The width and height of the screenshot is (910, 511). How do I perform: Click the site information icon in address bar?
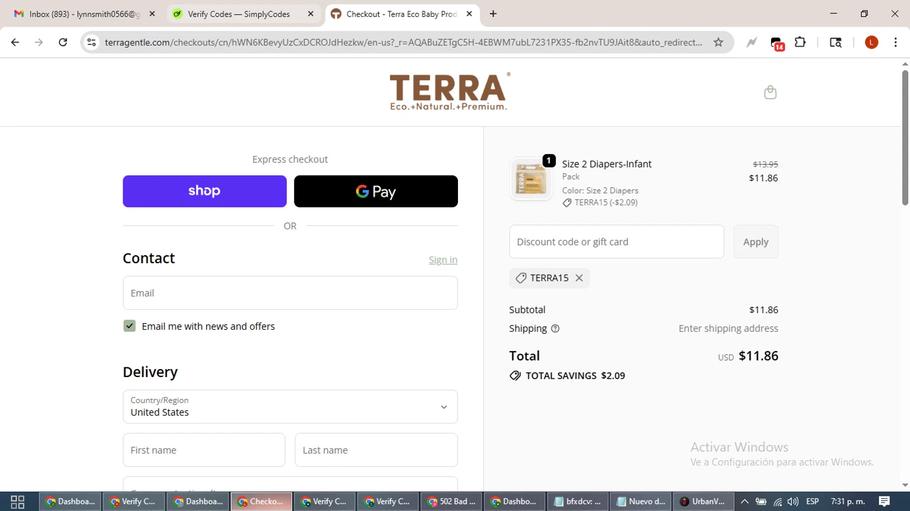pyautogui.click(x=92, y=42)
